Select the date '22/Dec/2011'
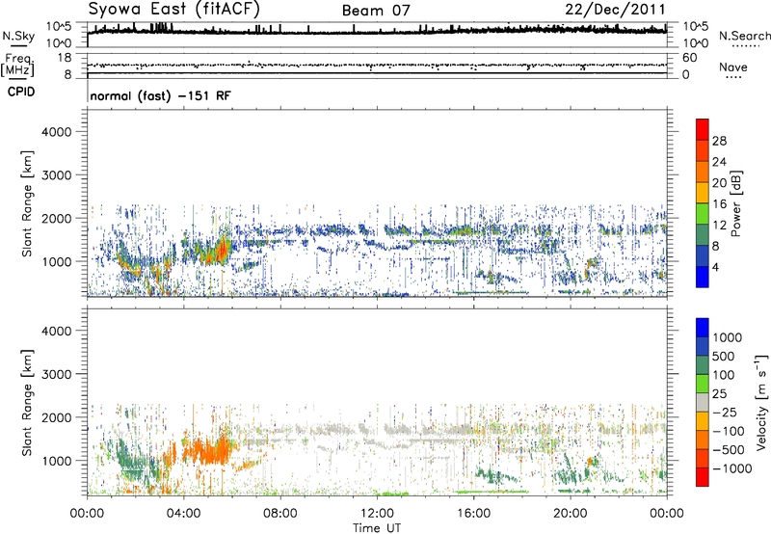 [615, 9]
